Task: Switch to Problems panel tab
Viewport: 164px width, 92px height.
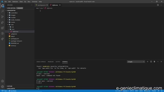Action: click(x=51, y=62)
